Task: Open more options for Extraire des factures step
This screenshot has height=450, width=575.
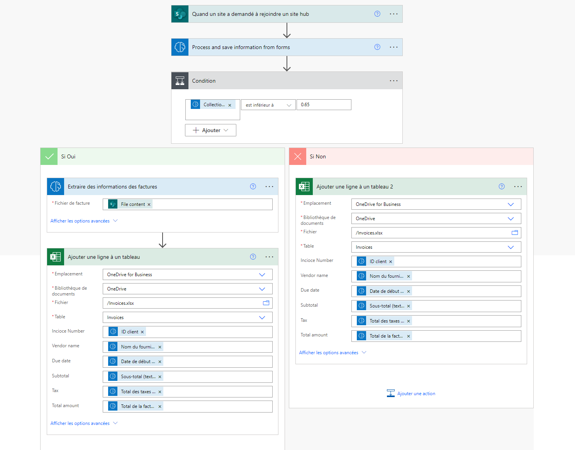Action: (x=269, y=187)
